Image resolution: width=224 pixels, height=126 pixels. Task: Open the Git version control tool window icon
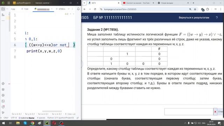[x=3, y=113]
